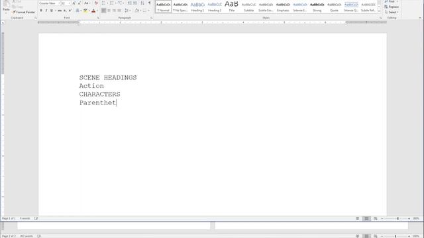Image resolution: width=424 pixels, height=238 pixels.
Task: Expand the Styles gallery More arrow
Action: (379, 11)
